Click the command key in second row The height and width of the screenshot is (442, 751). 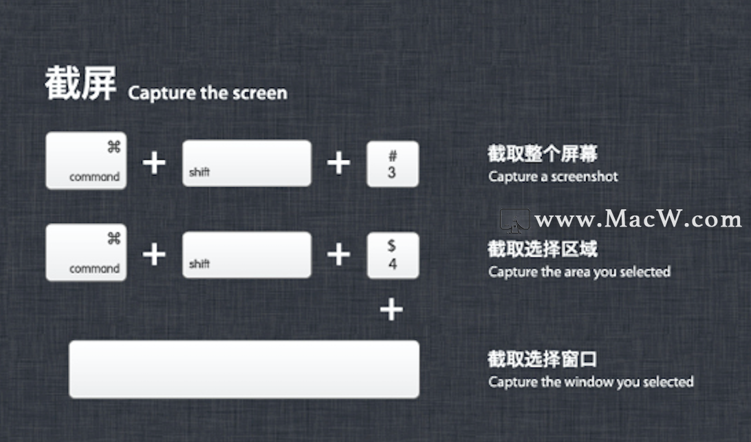pyautogui.click(x=86, y=253)
